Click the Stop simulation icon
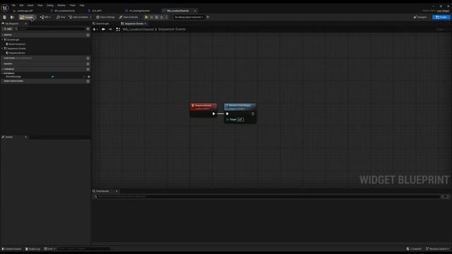The width and height of the screenshot is (452, 254). click(157, 17)
